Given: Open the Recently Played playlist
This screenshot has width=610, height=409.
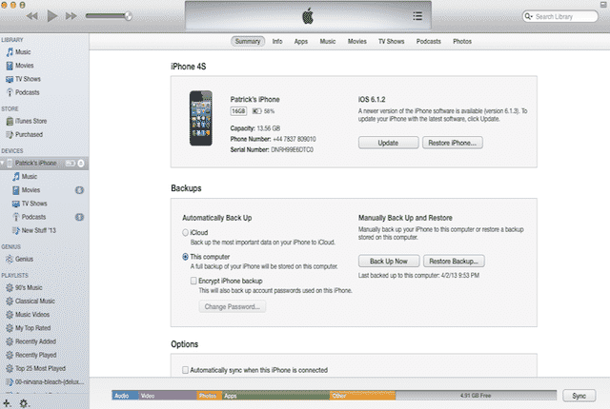Looking at the screenshot, I should [31, 355].
